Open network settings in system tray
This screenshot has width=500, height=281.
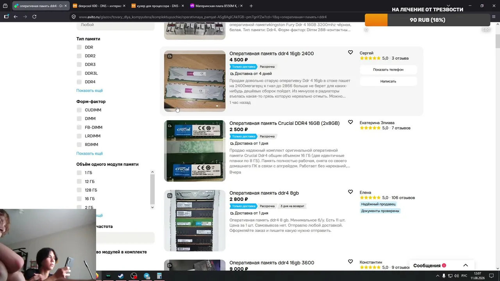pos(450,276)
